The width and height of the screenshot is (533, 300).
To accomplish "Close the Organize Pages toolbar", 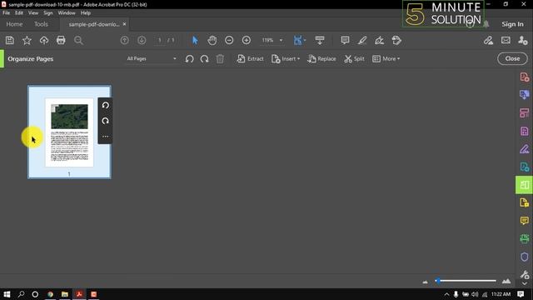I will (512, 58).
